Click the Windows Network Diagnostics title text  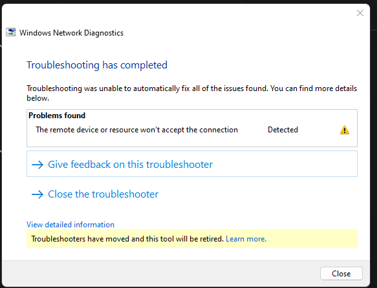[71, 33]
